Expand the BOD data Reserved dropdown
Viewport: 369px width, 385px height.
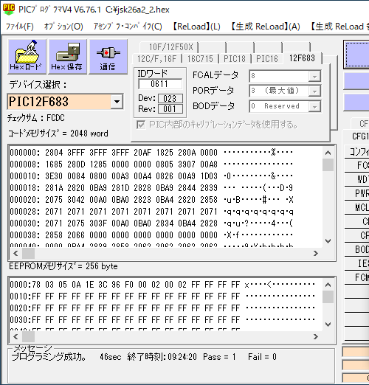[314, 107]
